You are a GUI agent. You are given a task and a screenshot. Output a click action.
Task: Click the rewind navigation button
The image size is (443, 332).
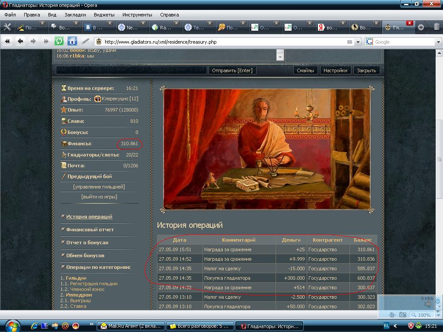(x=7, y=41)
